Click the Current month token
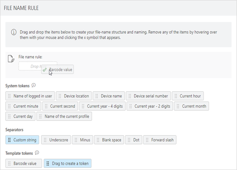The width and height of the screenshot is (237, 170). tap(191, 106)
